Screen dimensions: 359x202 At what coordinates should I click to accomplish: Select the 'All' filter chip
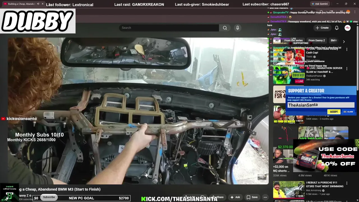pyautogui.click(x=277, y=40)
